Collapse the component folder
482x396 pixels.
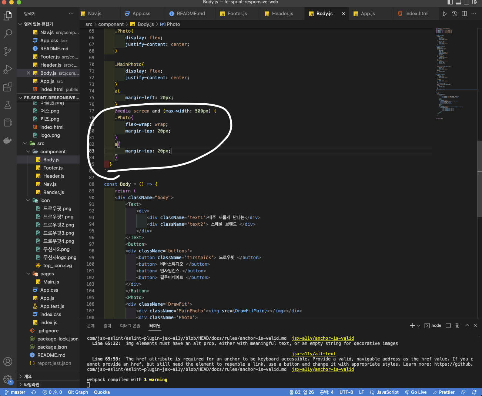click(x=28, y=152)
